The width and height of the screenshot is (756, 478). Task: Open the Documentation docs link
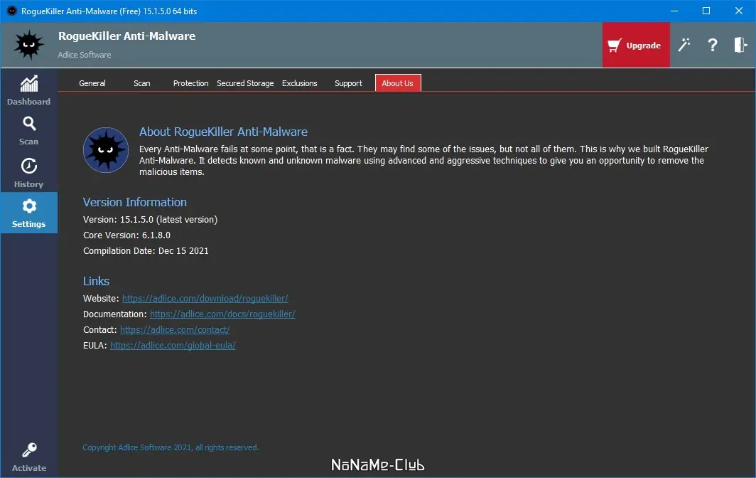[222, 314]
